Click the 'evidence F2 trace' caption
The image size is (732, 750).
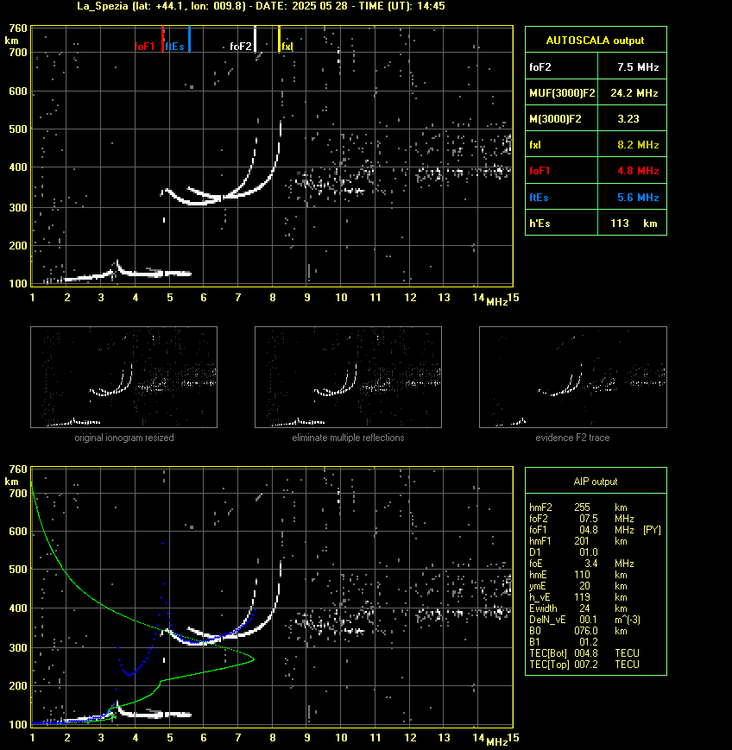tap(572, 438)
